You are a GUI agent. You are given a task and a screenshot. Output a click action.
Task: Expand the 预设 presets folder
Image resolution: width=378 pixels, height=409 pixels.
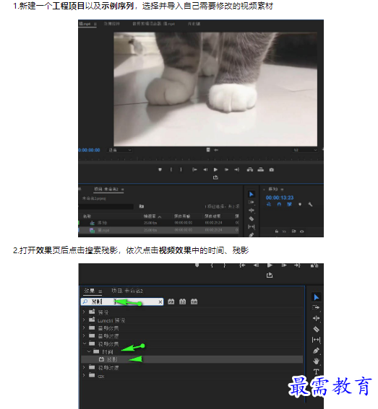(84, 312)
